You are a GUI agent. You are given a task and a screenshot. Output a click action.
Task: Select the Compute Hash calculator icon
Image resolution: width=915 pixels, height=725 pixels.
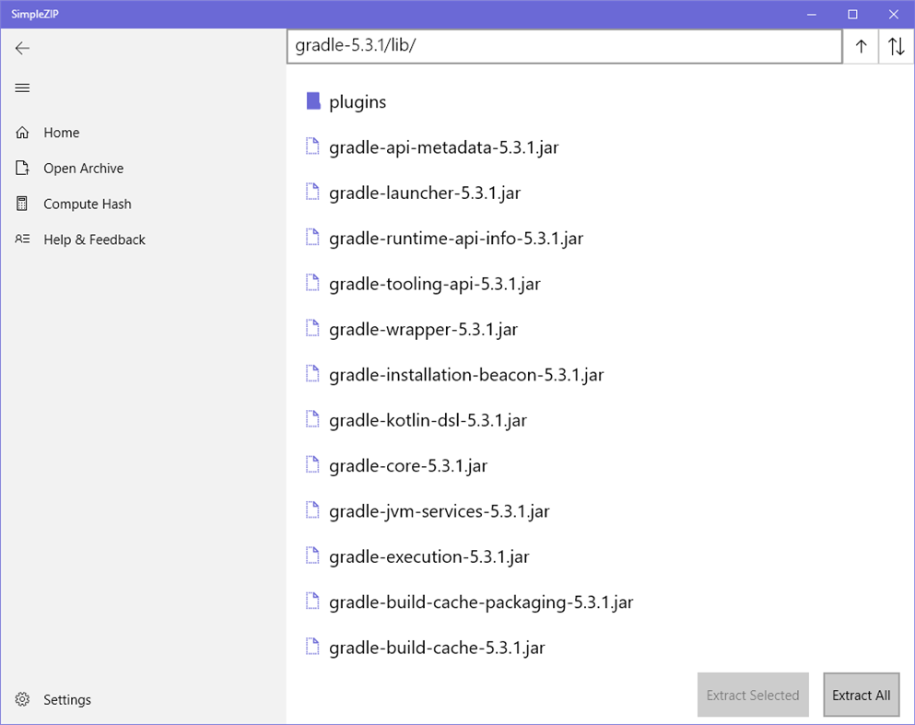(22, 204)
